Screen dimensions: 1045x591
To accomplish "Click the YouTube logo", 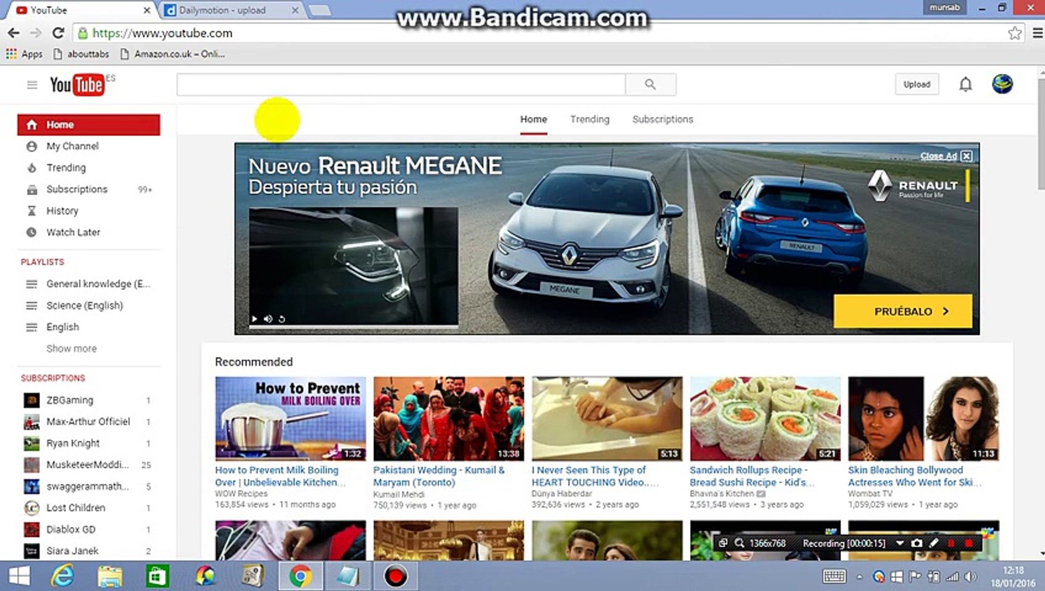I will [x=77, y=84].
